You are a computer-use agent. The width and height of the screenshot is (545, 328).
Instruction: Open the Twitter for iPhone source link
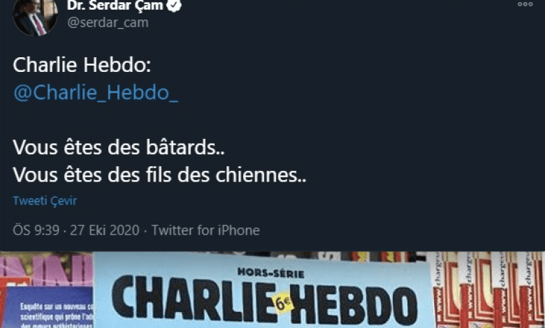point(205,230)
